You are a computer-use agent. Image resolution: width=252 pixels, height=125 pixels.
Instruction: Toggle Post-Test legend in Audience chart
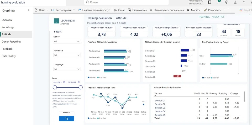click(x=102, y=77)
